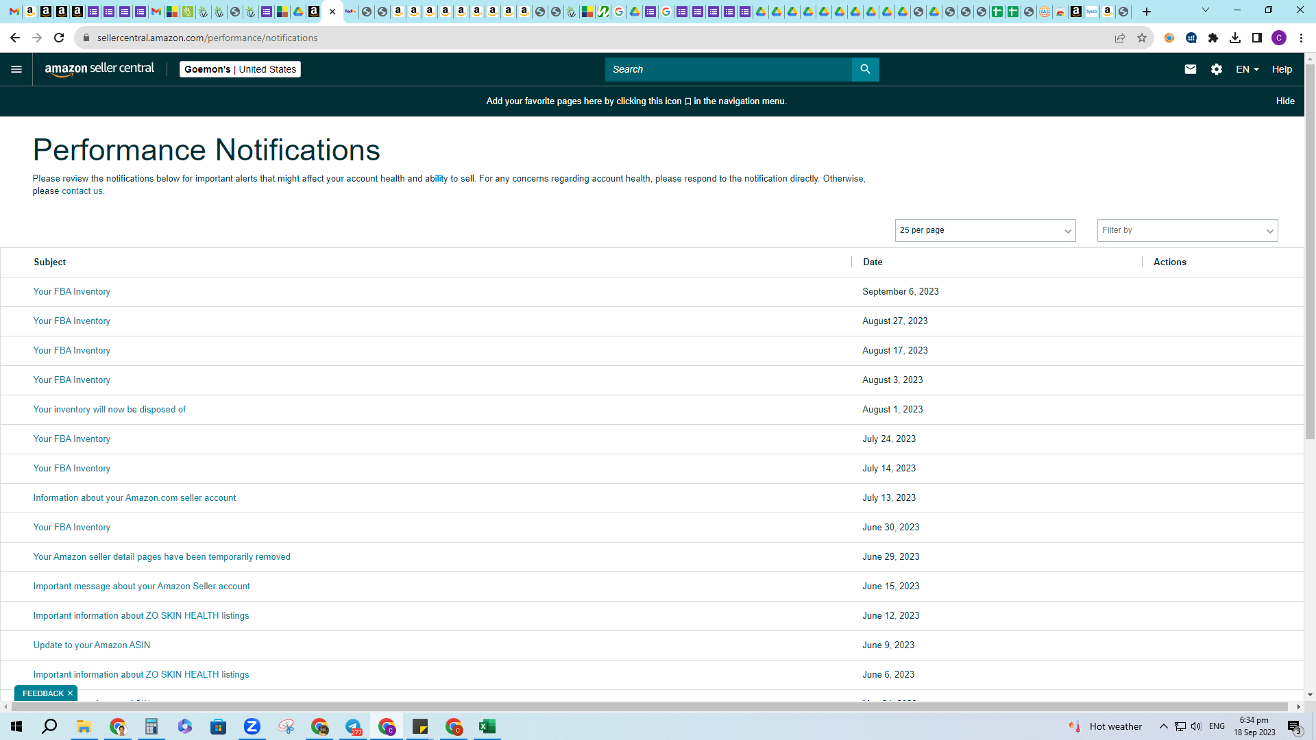Show hidden system tray icons
The width and height of the screenshot is (1316, 740).
(1163, 726)
